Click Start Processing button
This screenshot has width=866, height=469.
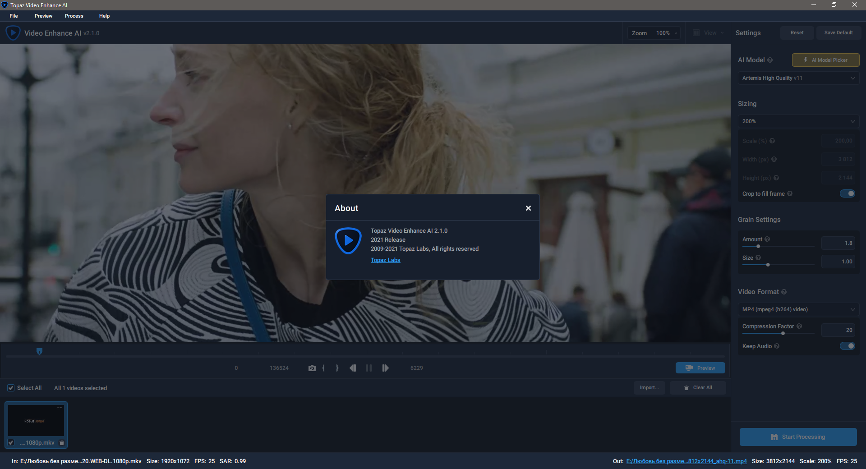point(798,437)
